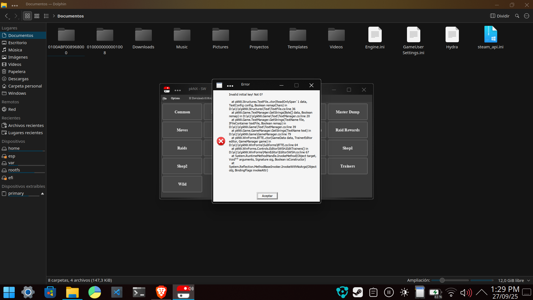Screen dimensions: 533x300
Task: Open Dolphin search magnifier icon
Action: pos(517,16)
